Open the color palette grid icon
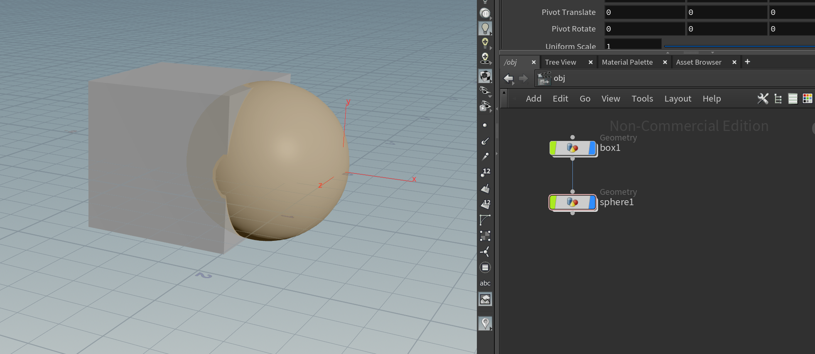The height and width of the screenshot is (354, 815). 808,99
